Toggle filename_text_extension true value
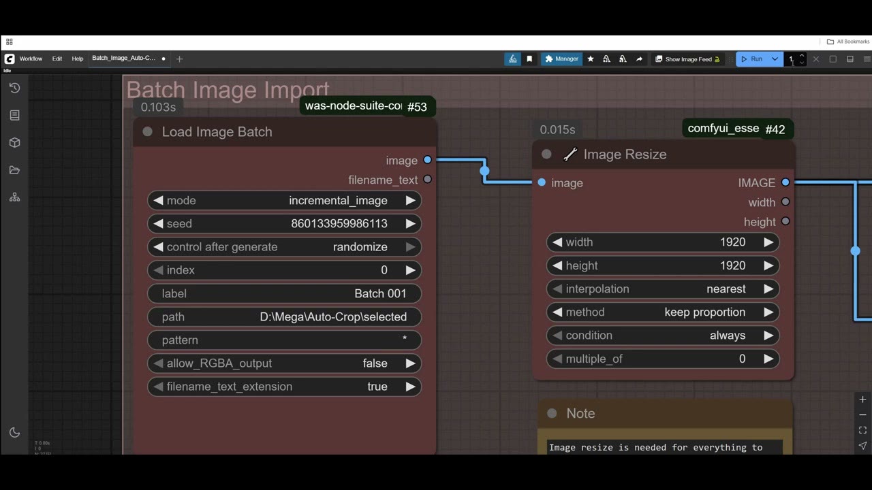The width and height of the screenshot is (872, 490). [x=284, y=387]
